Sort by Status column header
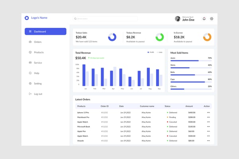This screenshot has width=239, height=159. (167, 106)
